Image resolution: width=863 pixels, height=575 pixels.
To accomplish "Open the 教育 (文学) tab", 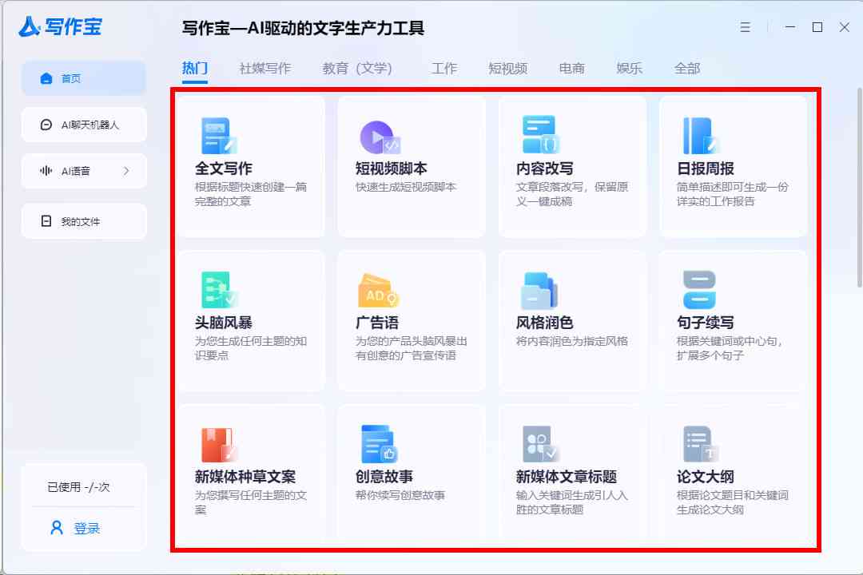I will tap(357, 68).
